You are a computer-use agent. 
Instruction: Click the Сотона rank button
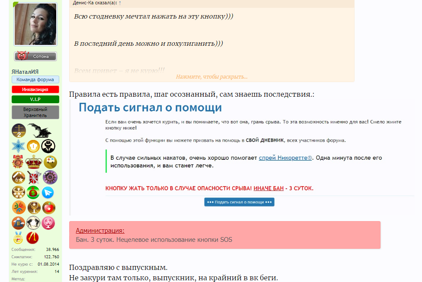35,56
